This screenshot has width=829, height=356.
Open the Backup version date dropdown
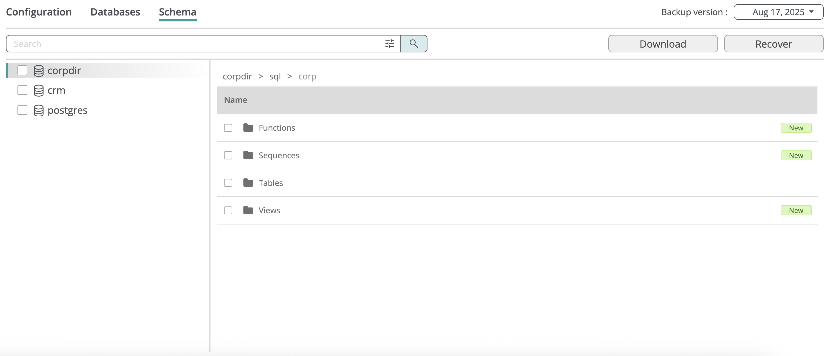click(x=778, y=12)
